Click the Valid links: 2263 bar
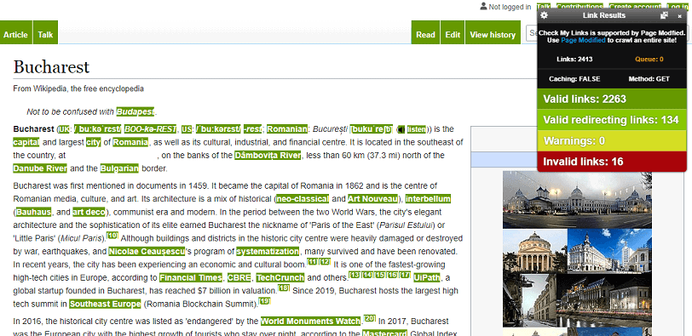The height and width of the screenshot is (336, 692). 612,99
